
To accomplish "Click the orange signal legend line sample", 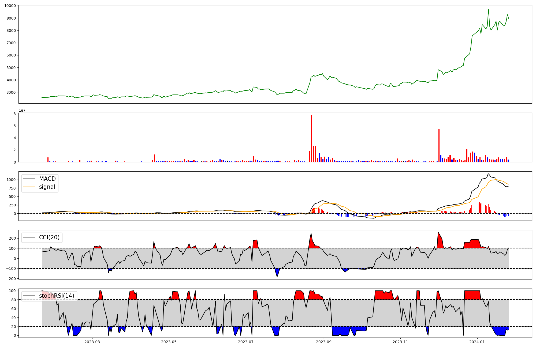I will point(29,187).
